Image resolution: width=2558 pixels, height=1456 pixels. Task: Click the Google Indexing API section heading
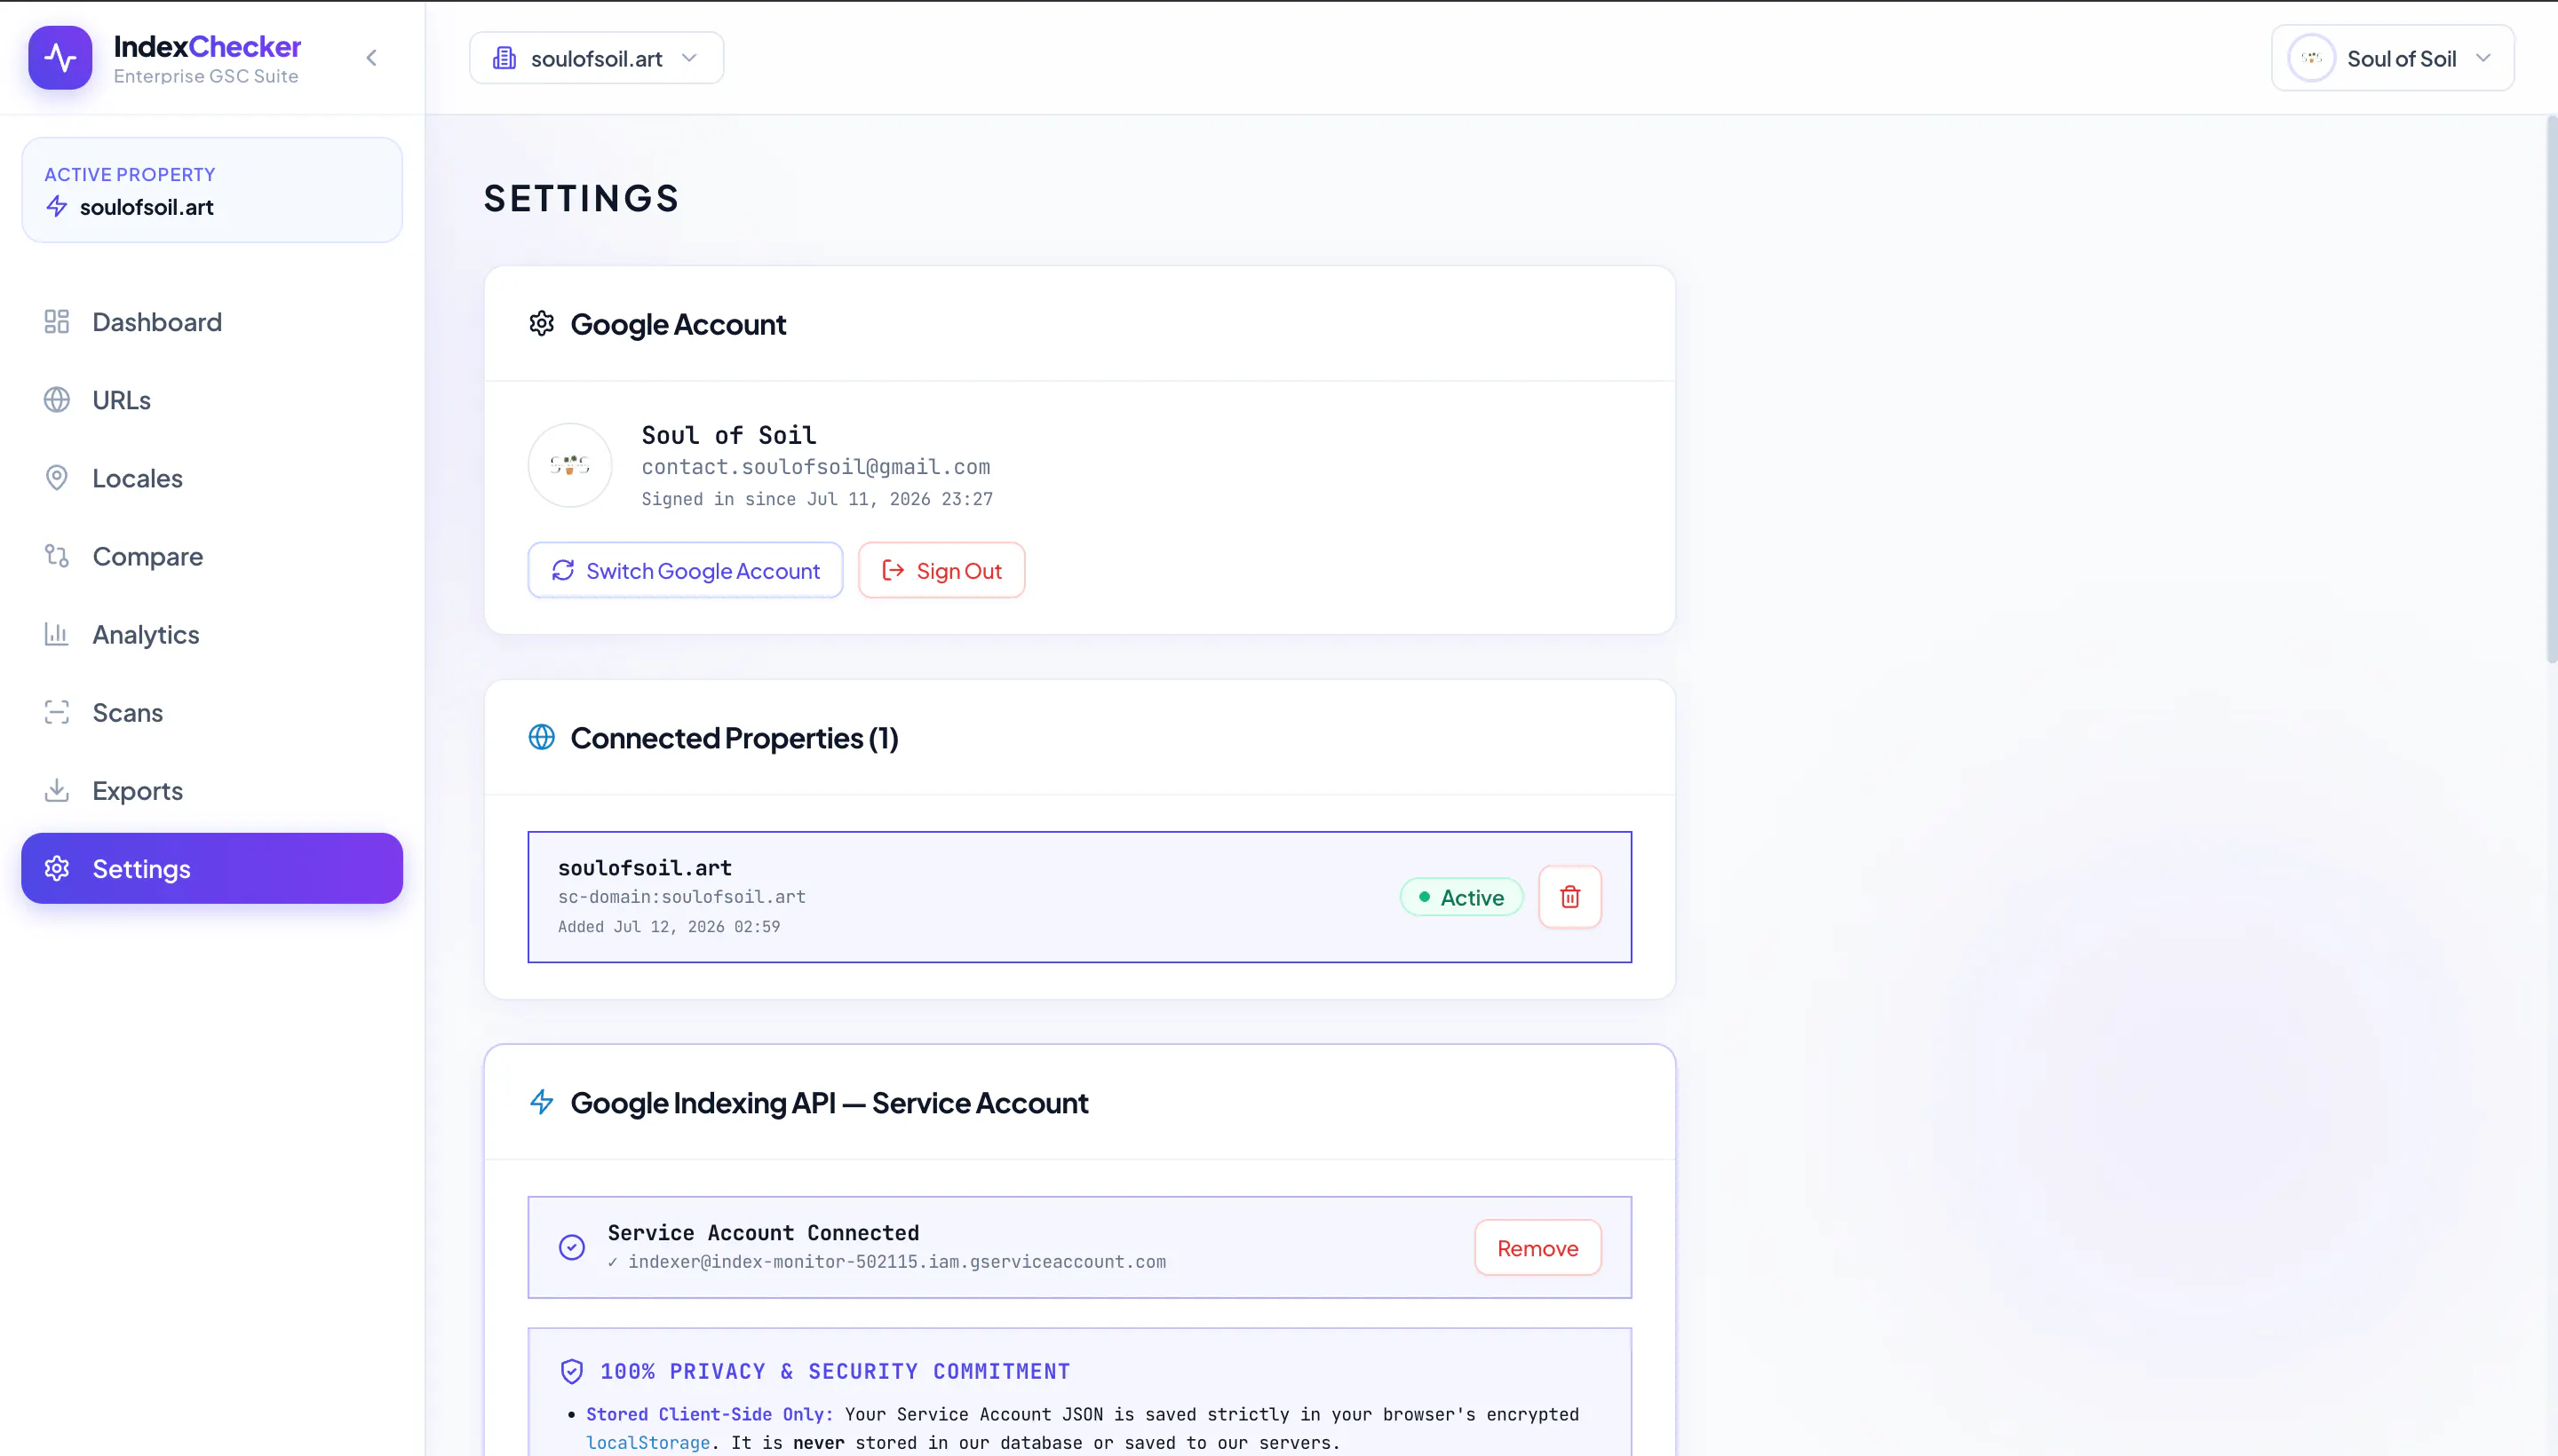(830, 1102)
